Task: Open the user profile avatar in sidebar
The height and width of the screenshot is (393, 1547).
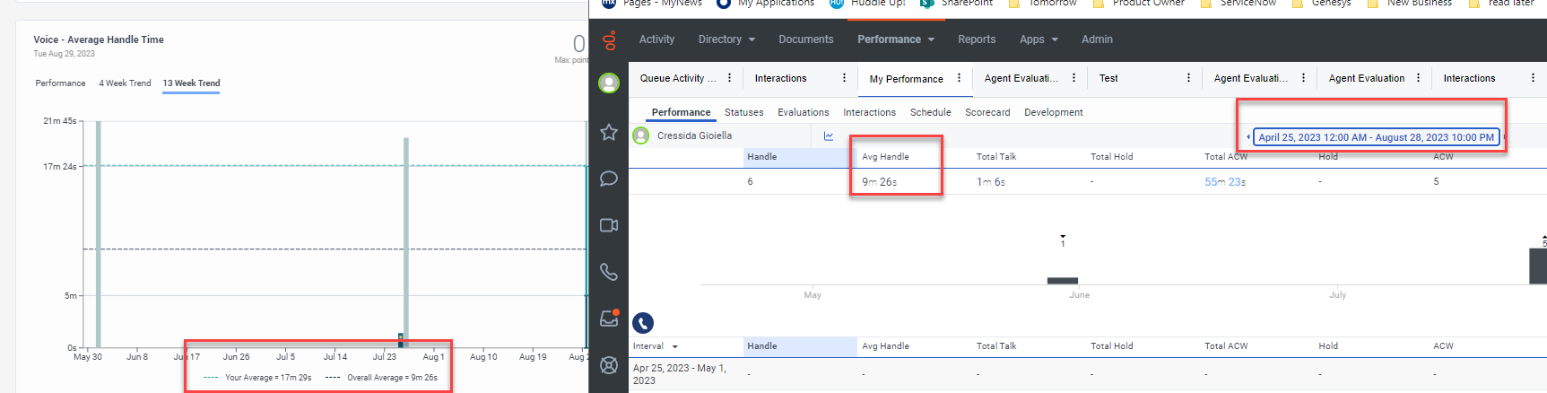Action: tap(609, 83)
